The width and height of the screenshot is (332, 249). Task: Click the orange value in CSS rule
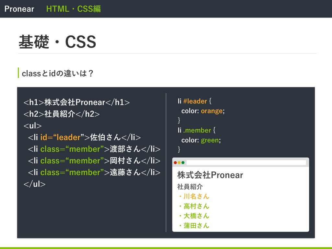point(212,111)
